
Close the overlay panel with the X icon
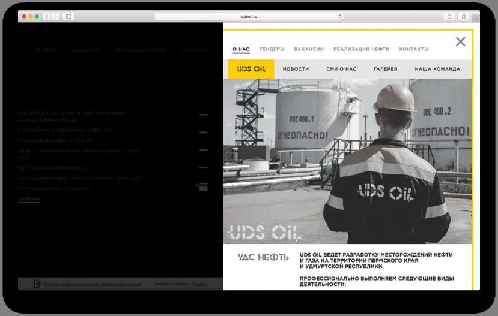click(x=460, y=41)
